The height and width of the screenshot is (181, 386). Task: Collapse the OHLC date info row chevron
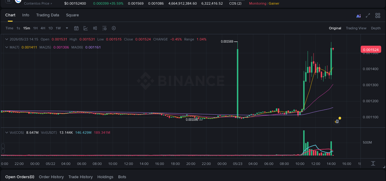coord(7,39)
